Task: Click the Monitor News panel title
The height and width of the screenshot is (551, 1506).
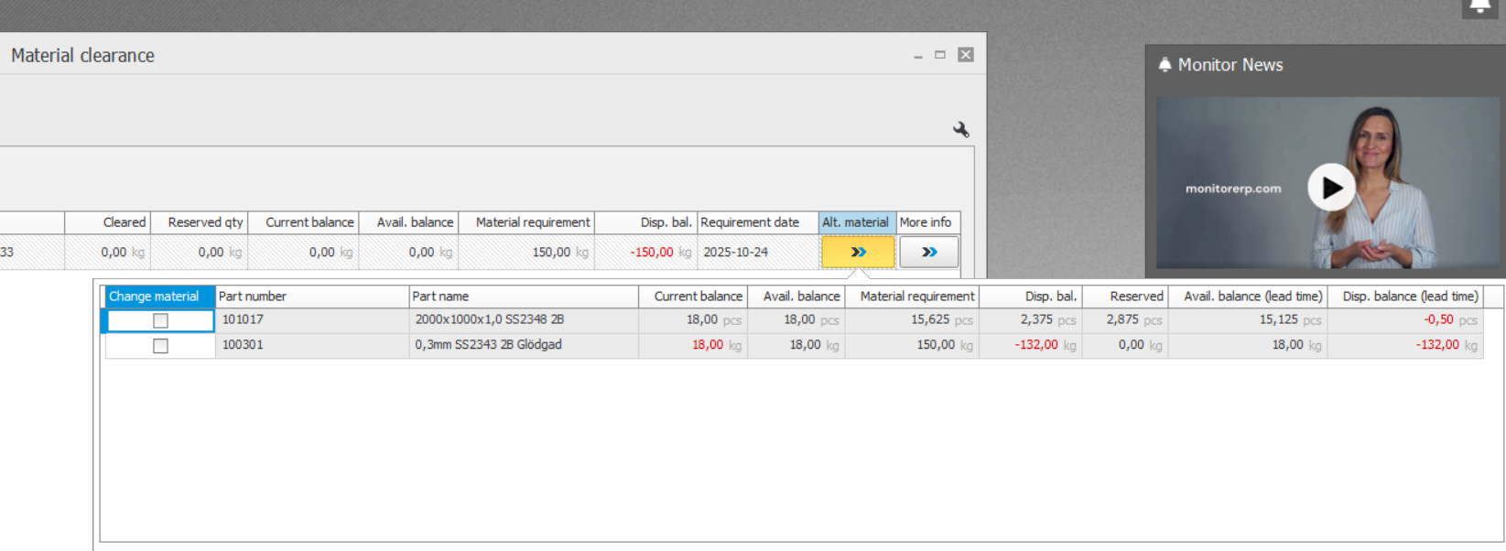Action: [x=1230, y=65]
